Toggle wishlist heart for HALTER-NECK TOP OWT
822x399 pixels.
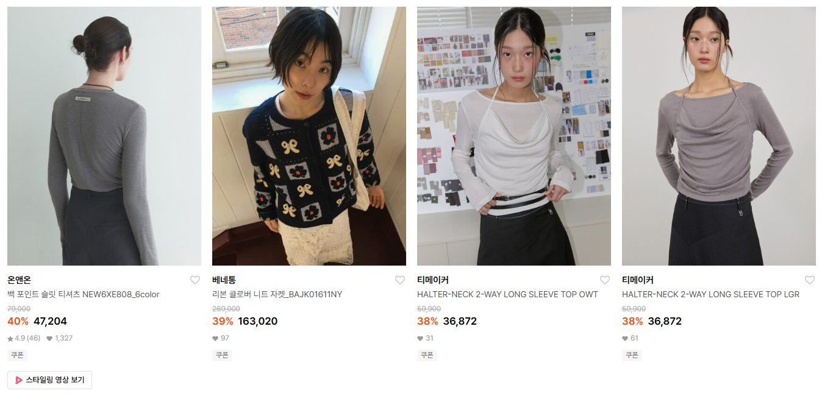coord(605,280)
